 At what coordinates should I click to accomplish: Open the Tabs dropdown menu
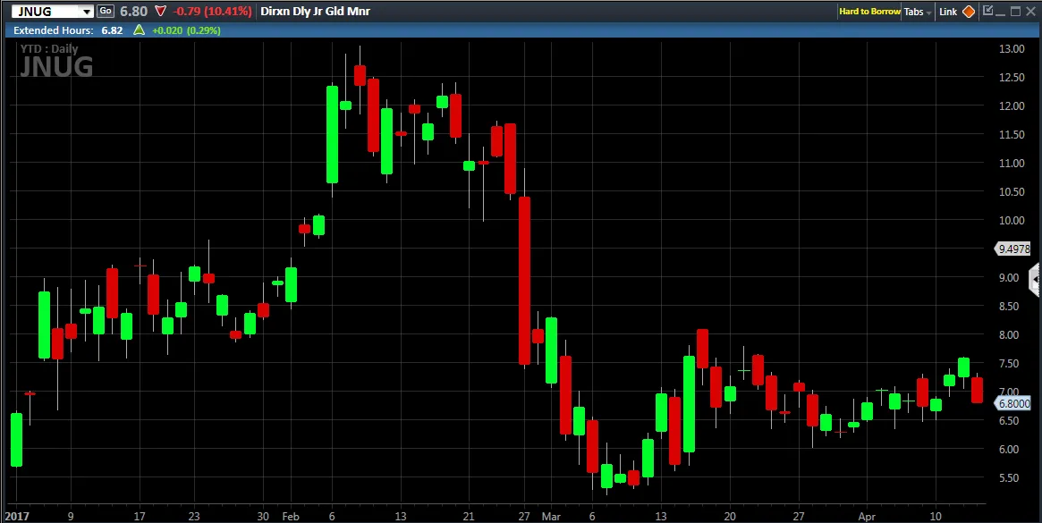click(918, 12)
